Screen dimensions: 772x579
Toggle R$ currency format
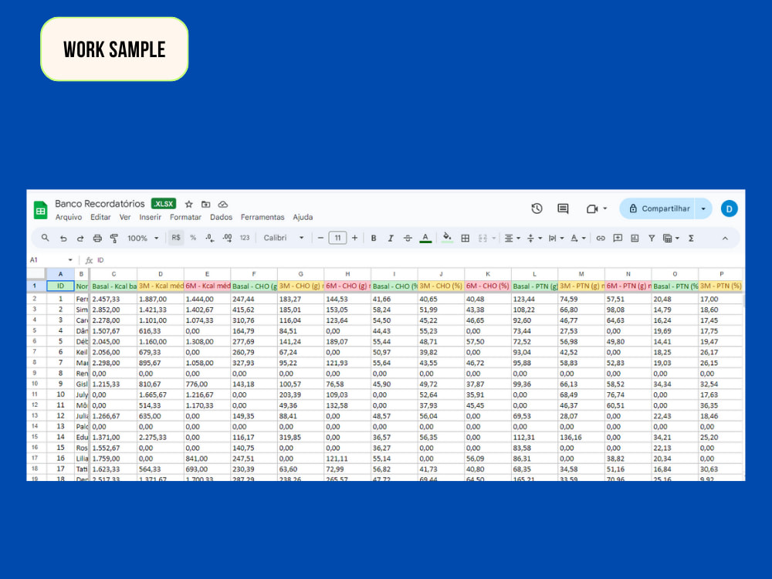(x=176, y=238)
